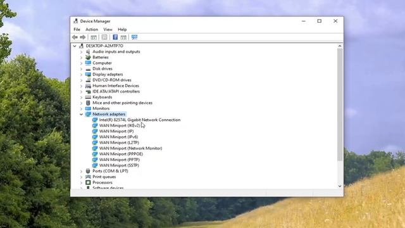This screenshot has height=228, width=405.
Task: Expand the Mice and other pointing devices chevron
Action: tap(82, 103)
